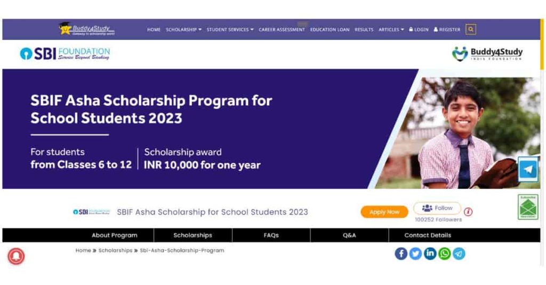Open the Contact Details tab
The image size is (546, 285).
(x=428, y=236)
